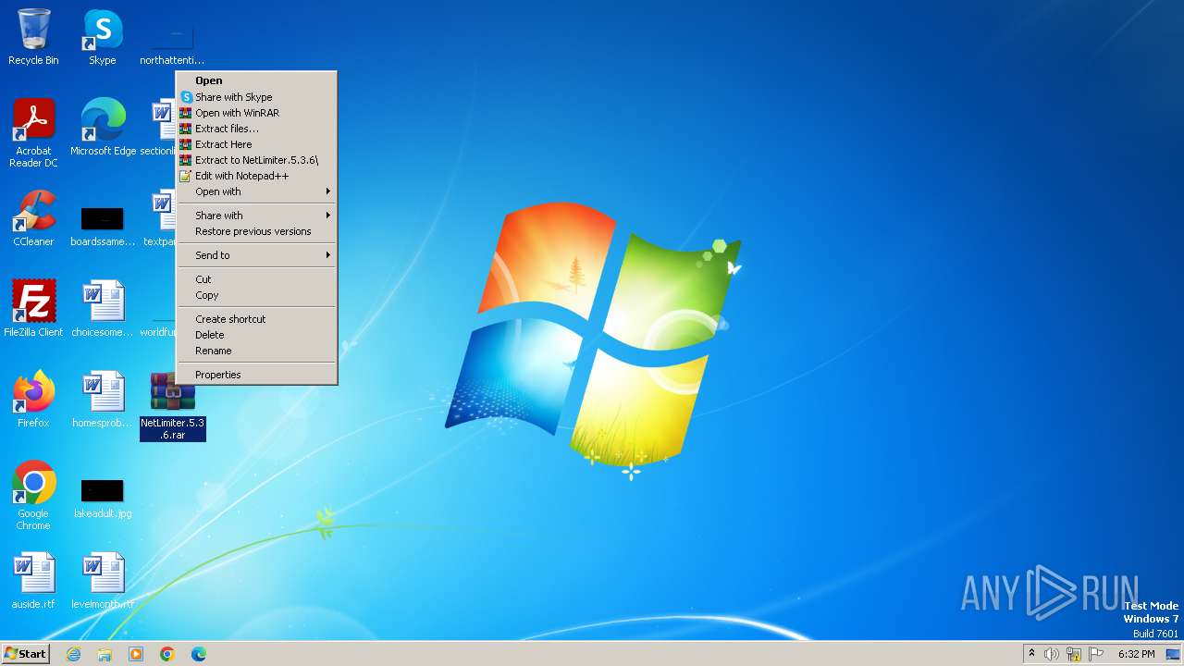Click the network tray icon

click(1074, 654)
